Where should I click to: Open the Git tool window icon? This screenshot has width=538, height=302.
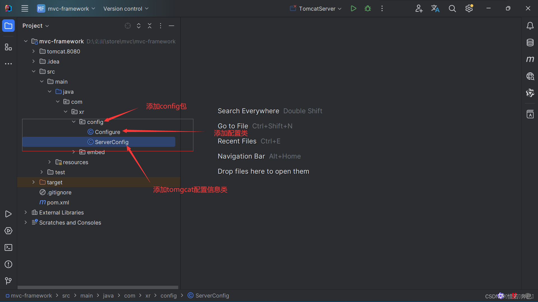pyautogui.click(x=8, y=281)
